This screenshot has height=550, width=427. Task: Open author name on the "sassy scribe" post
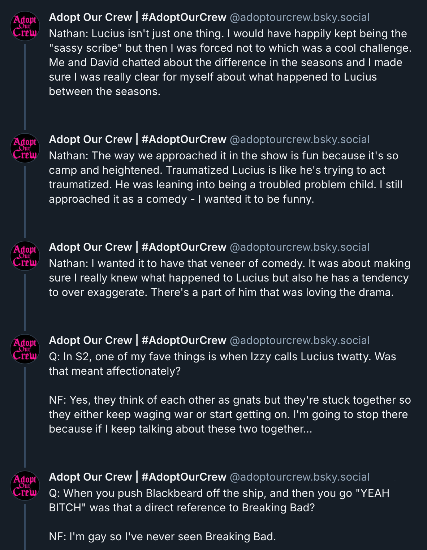pos(137,17)
